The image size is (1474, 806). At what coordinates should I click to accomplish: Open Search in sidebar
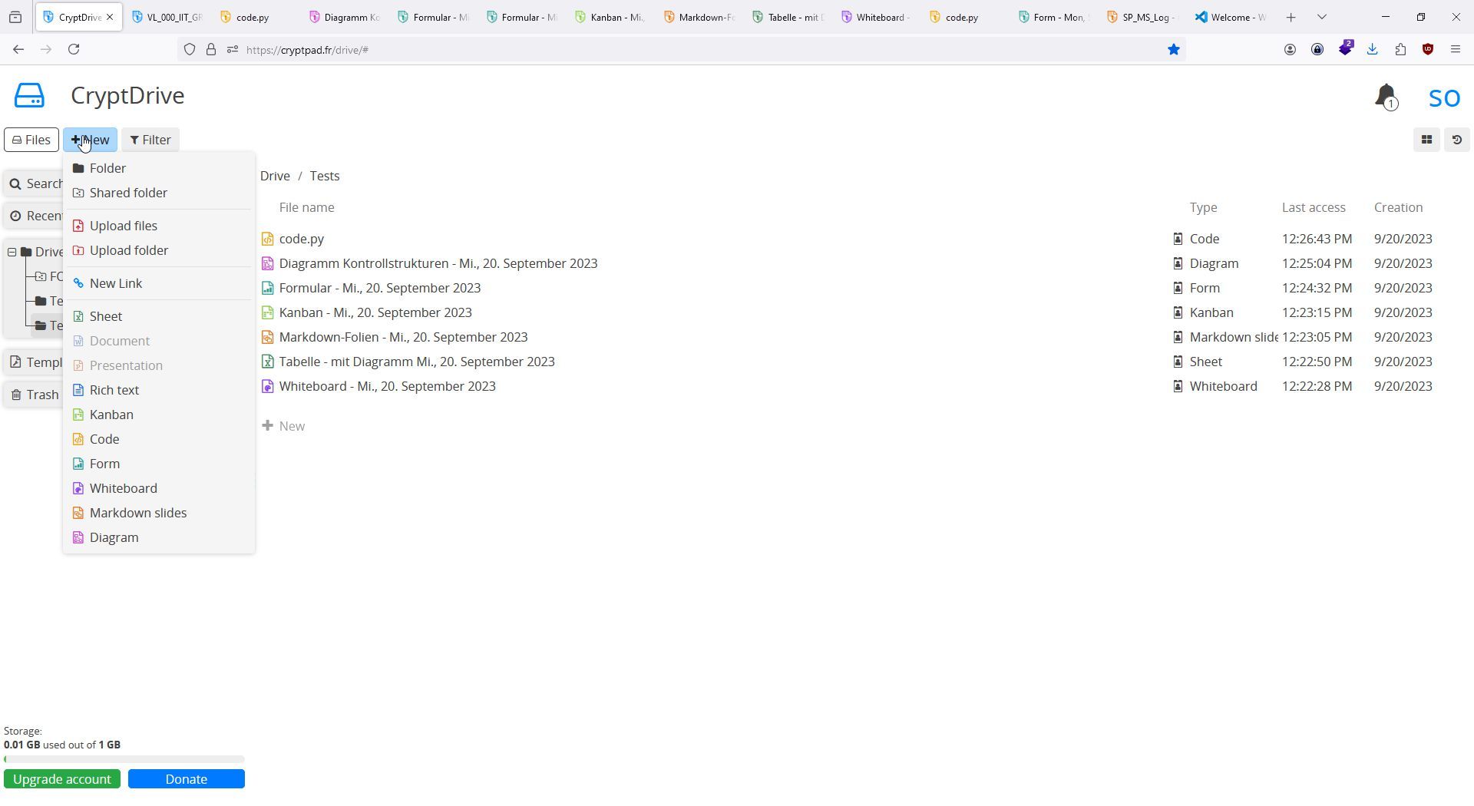34,183
